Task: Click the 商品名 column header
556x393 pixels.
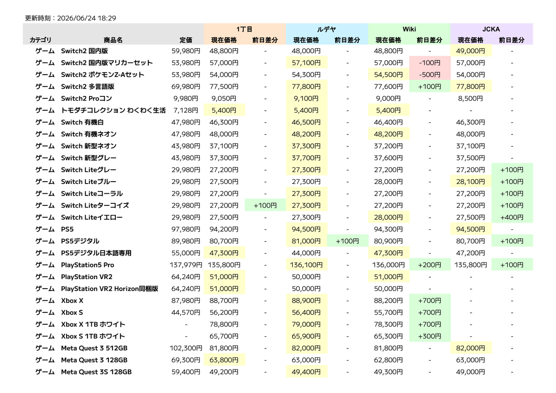Action: [x=114, y=40]
